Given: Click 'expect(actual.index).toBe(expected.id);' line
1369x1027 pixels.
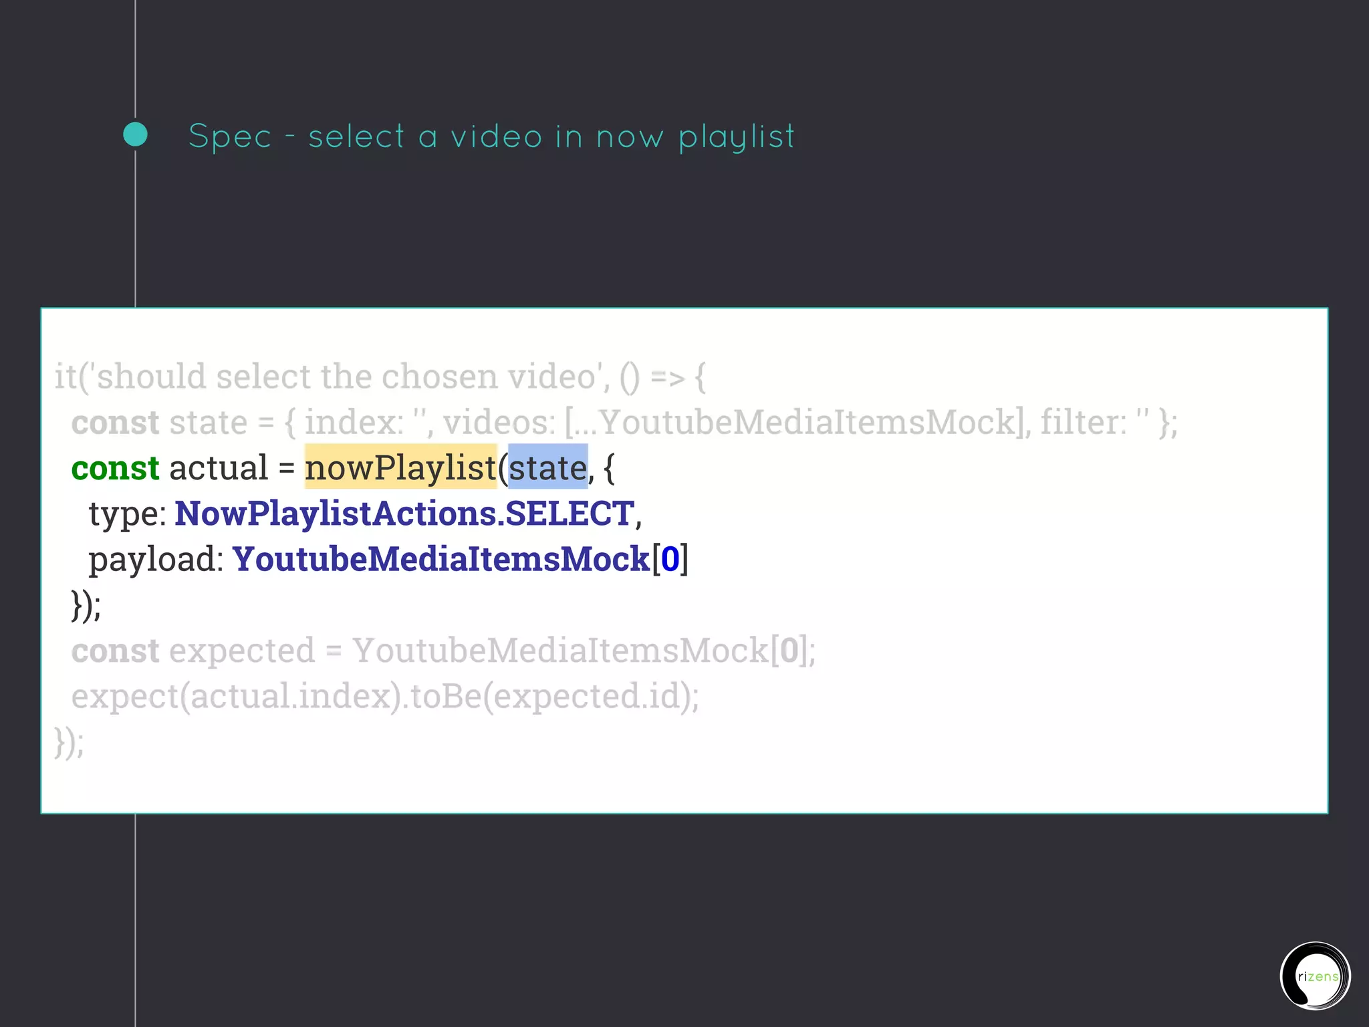Looking at the screenshot, I should point(385,697).
